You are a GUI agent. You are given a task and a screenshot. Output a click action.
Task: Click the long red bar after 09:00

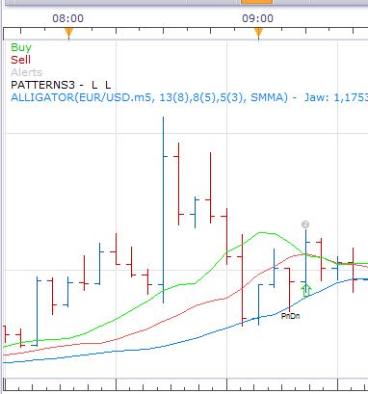[x=242, y=280]
